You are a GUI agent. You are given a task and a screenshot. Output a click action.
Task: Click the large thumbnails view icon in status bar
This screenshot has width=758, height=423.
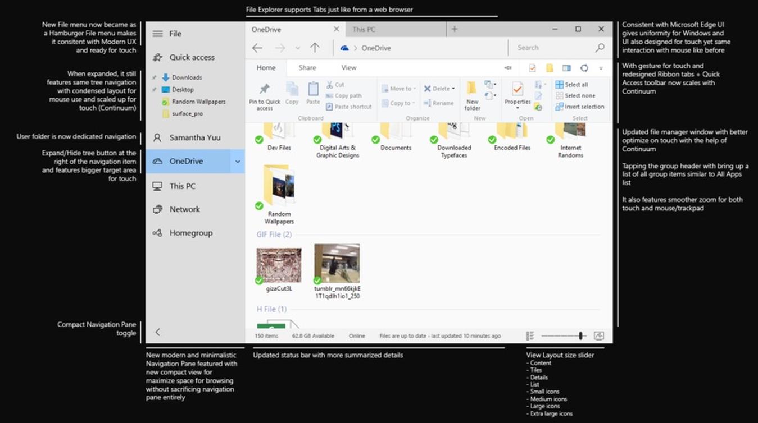599,336
